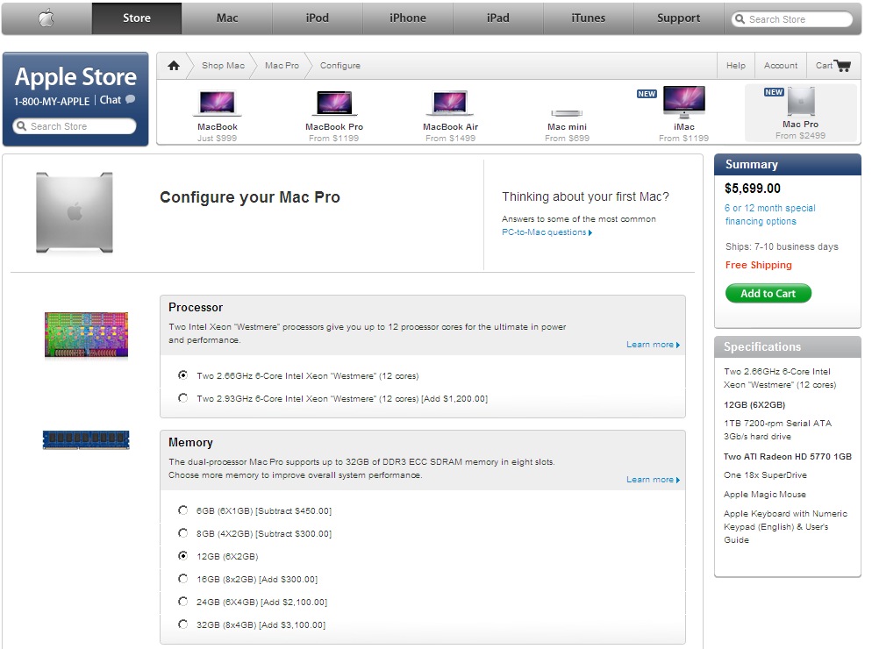Open the shopping cart icon
Screen dimensions: 872x649
pyautogui.click(x=843, y=66)
